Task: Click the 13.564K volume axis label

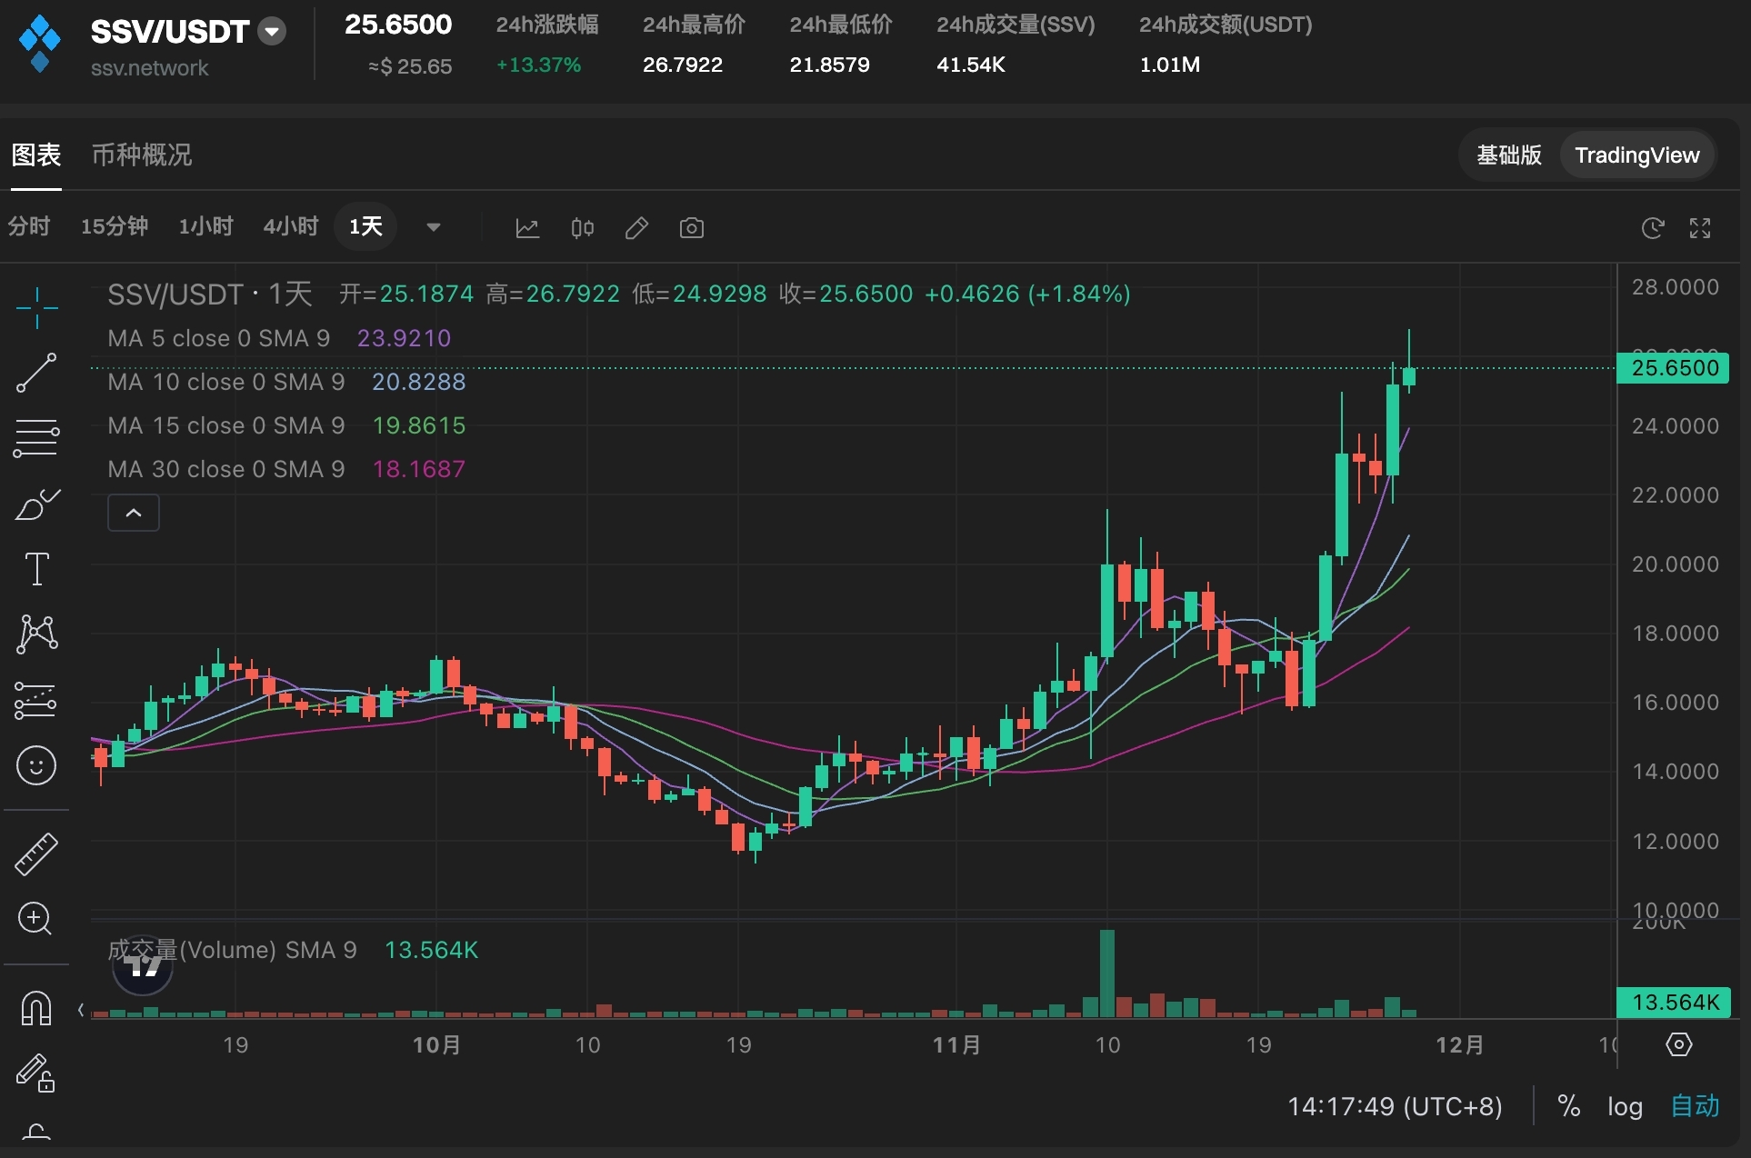Action: point(1674,1003)
